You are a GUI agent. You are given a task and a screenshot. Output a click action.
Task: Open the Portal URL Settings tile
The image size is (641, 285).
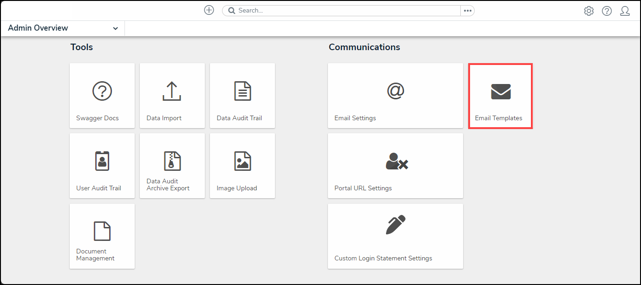click(395, 166)
